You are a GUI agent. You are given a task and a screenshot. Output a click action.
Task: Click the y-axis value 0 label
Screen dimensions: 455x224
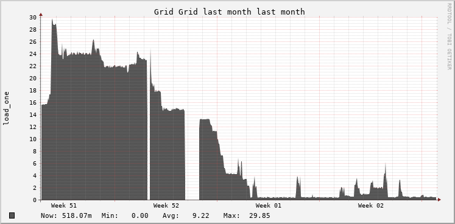click(35, 200)
